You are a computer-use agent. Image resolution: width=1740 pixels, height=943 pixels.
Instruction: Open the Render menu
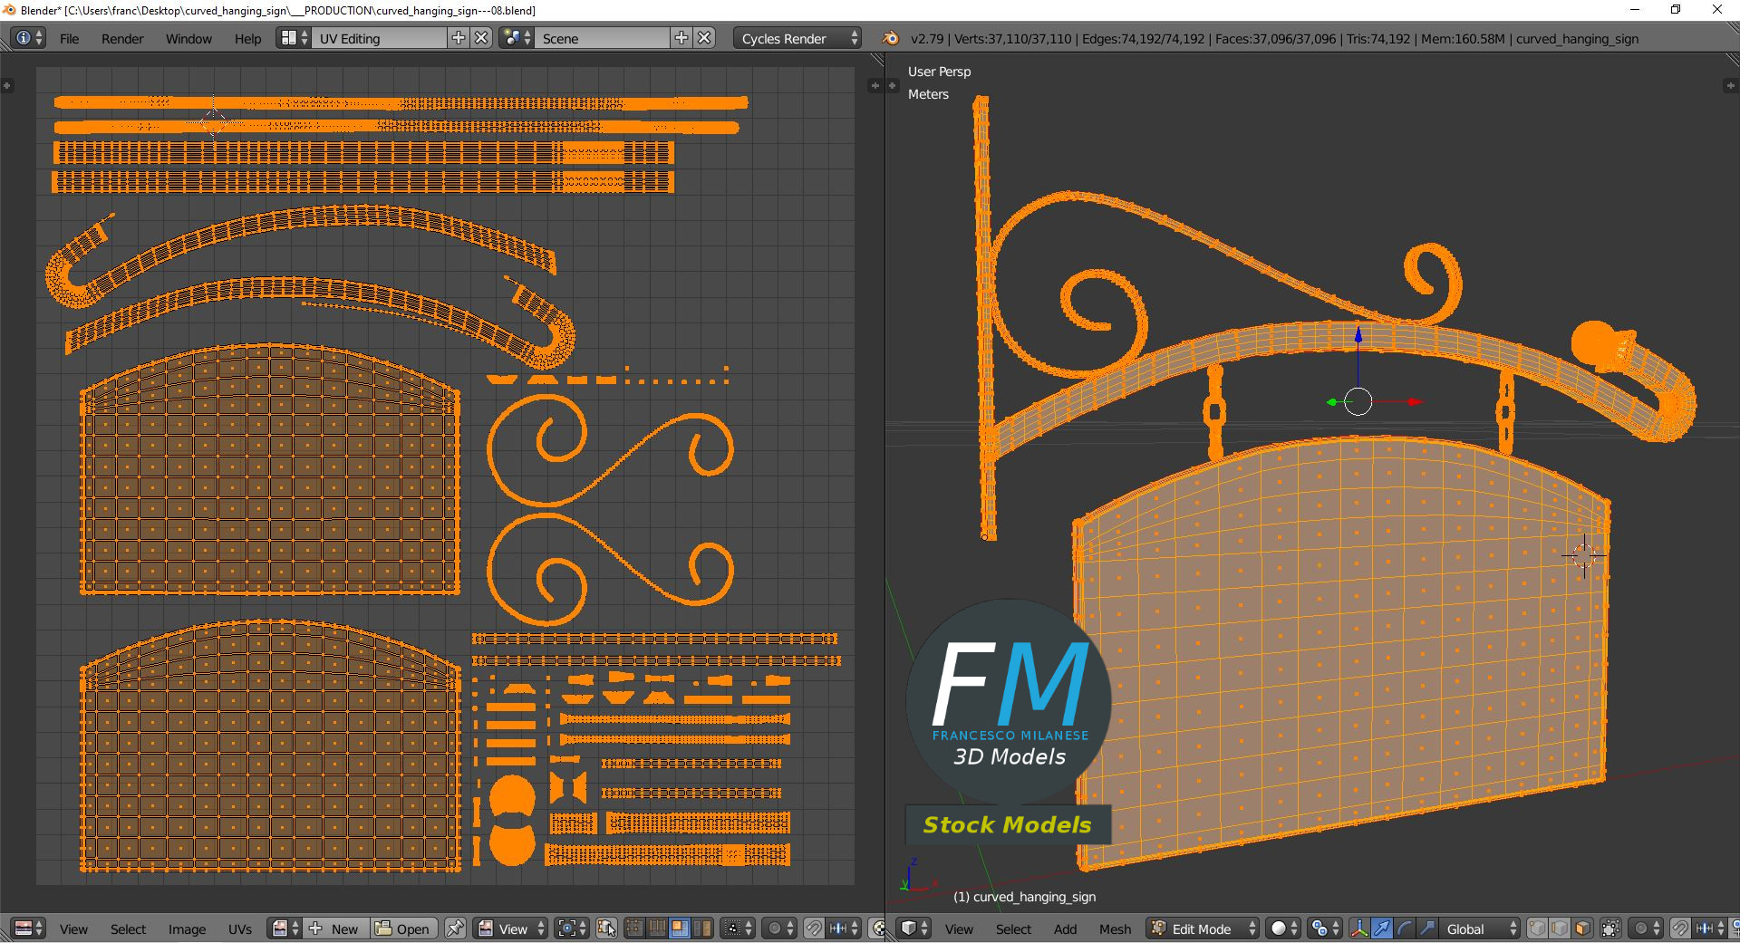pos(122,39)
